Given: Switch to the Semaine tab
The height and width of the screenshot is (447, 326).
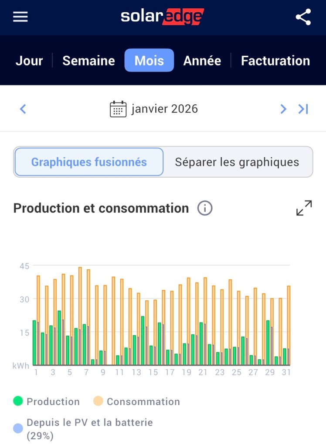Looking at the screenshot, I should 88,61.
